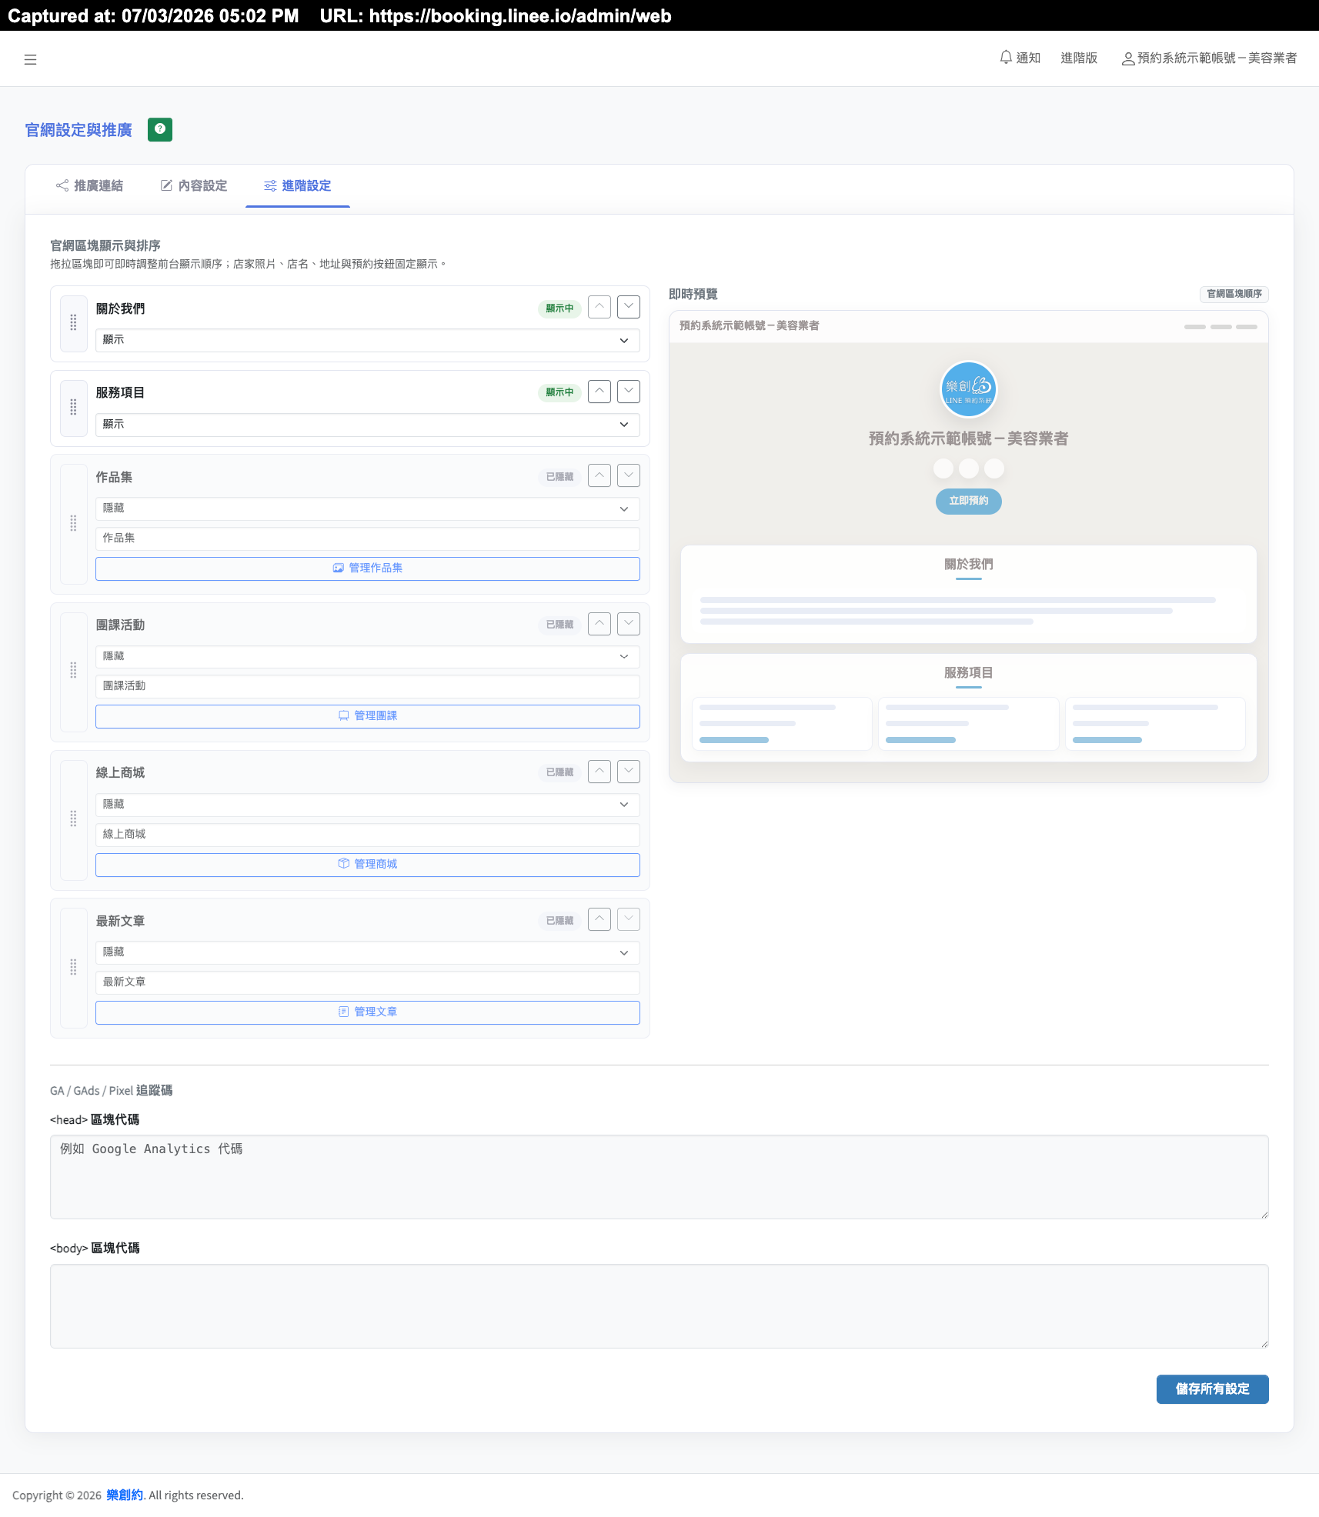Click the 管理作品集 button
This screenshot has height=1517, width=1319.
point(368,568)
